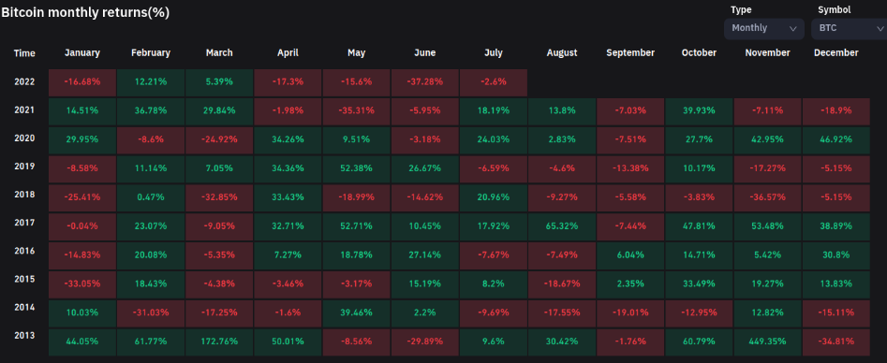Expand the Monthly dropdown chevron arrow
Image resolution: width=887 pixels, height=363 pixels.
(x=792, y=28)
